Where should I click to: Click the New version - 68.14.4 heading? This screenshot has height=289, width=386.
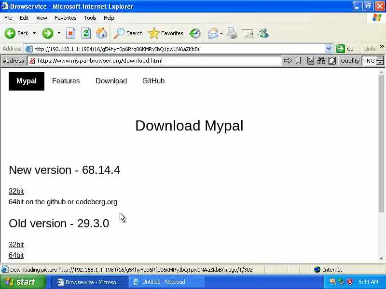click(65, 170)
